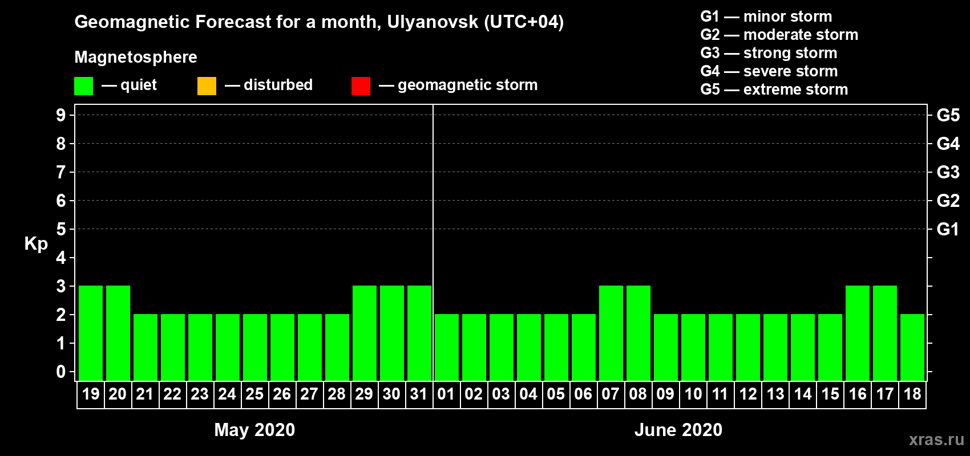
Task: Select the bar for May 29
Action: pyautogui.click(x=365, y=333)
